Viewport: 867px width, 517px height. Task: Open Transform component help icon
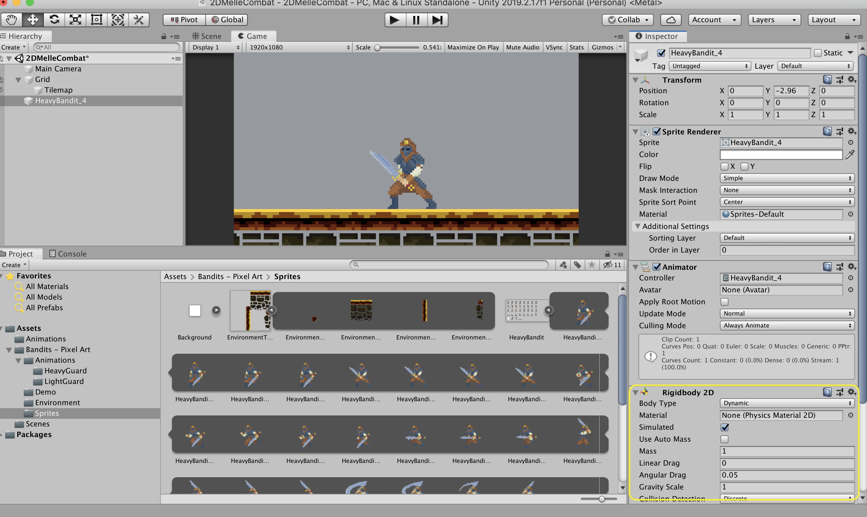(827, 80)
